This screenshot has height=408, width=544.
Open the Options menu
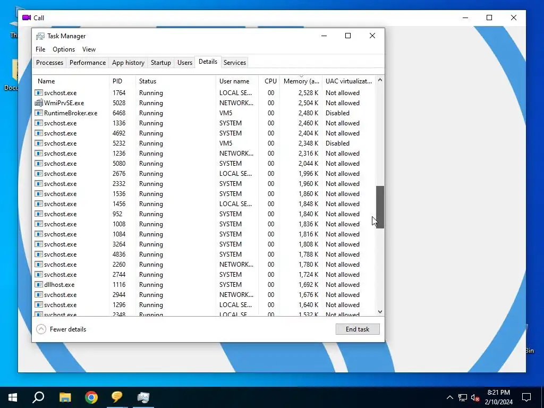64,49
